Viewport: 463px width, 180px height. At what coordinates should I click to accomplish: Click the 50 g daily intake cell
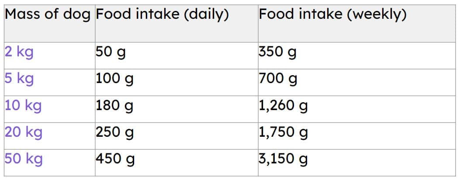pyautogui.click(x=111, y=52)
